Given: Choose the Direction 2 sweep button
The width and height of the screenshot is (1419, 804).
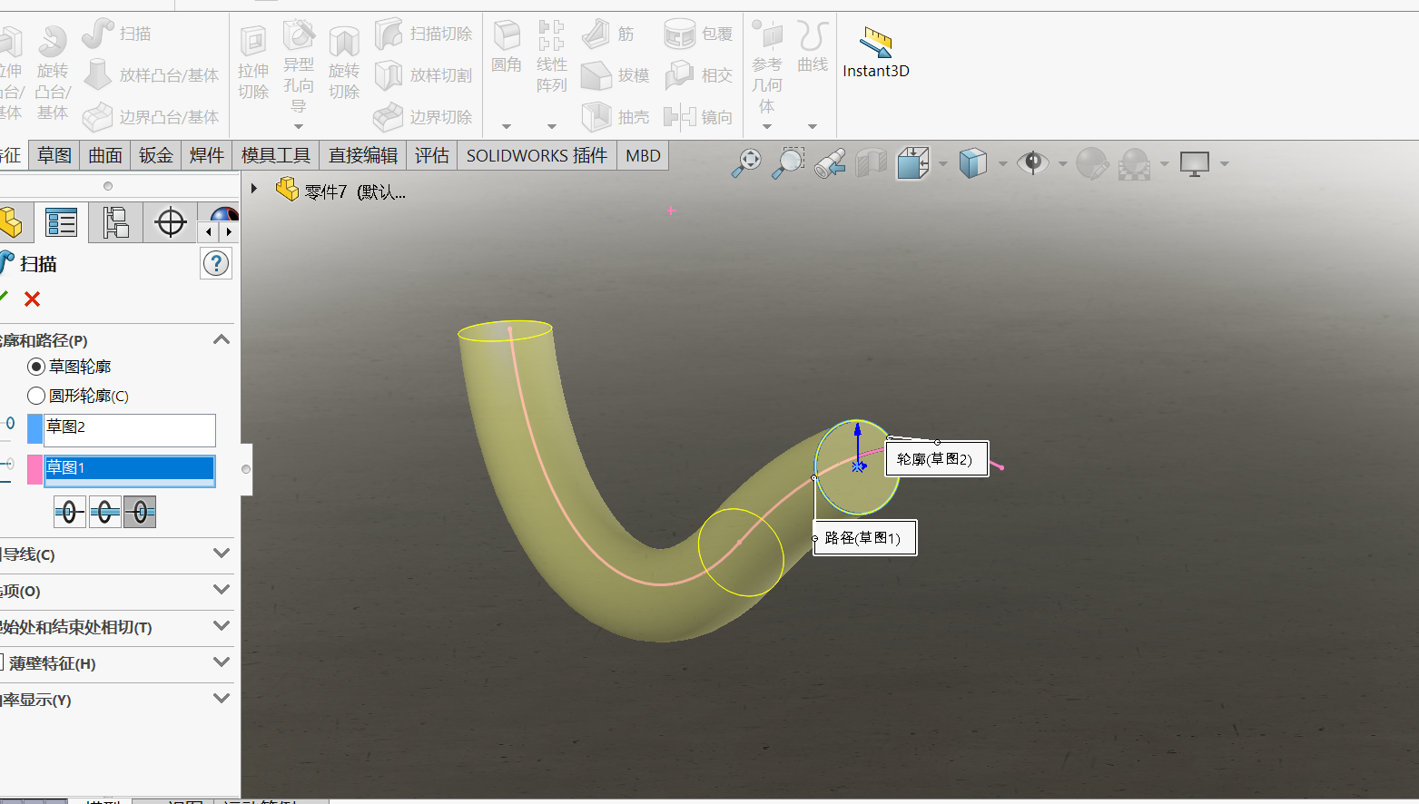Looking at the screenshot, I should 140,513.
